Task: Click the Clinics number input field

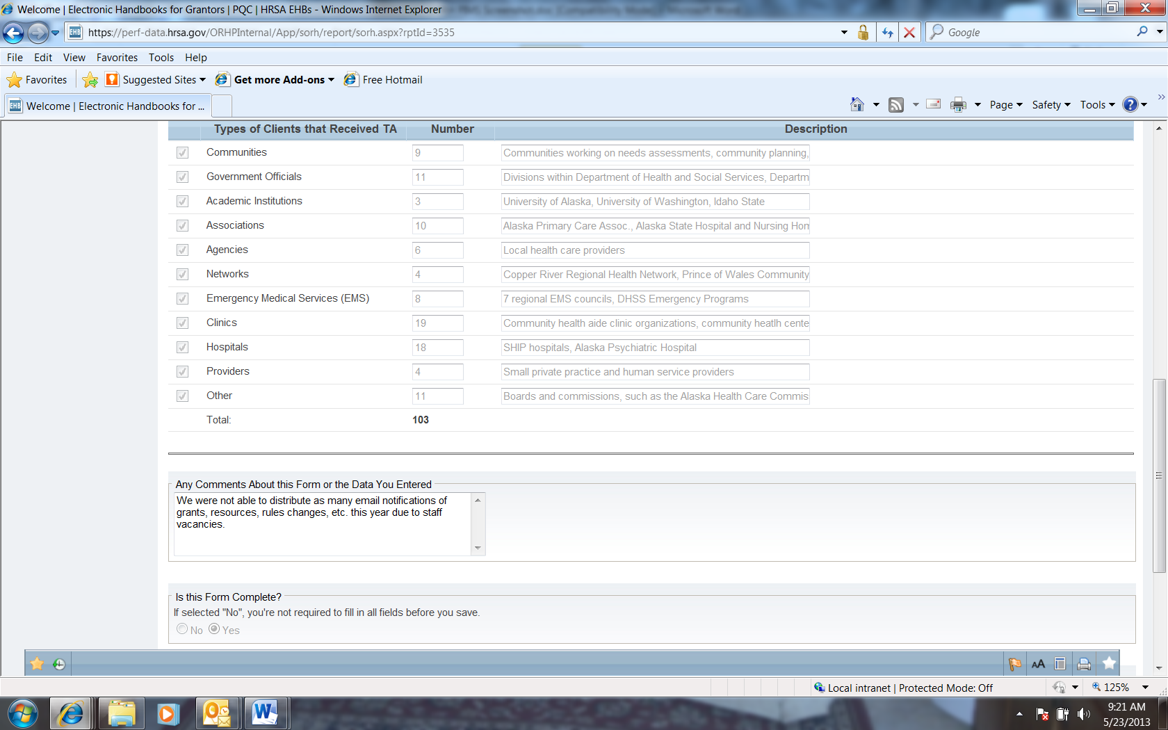Action: (x=437, y=323)
